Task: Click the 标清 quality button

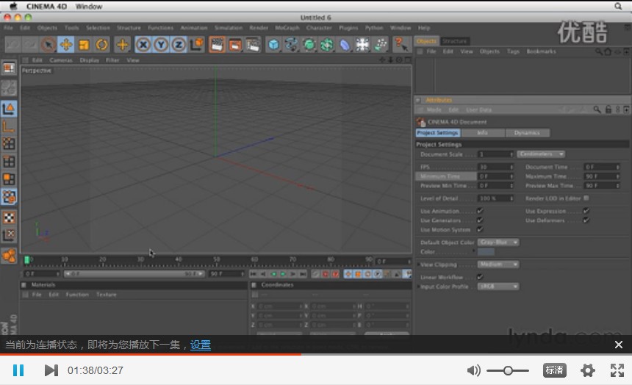Action: coord(555,370)
